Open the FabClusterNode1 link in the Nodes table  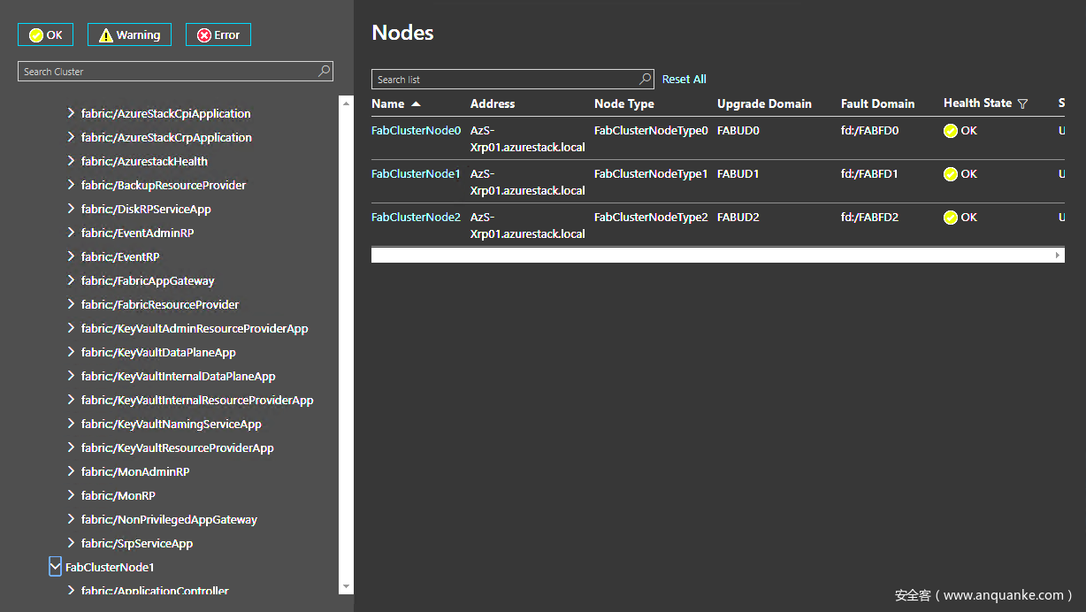416,173
